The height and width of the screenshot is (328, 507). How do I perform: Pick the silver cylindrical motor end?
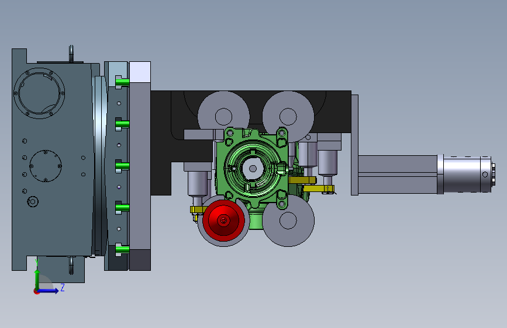(x=467, y=174)
